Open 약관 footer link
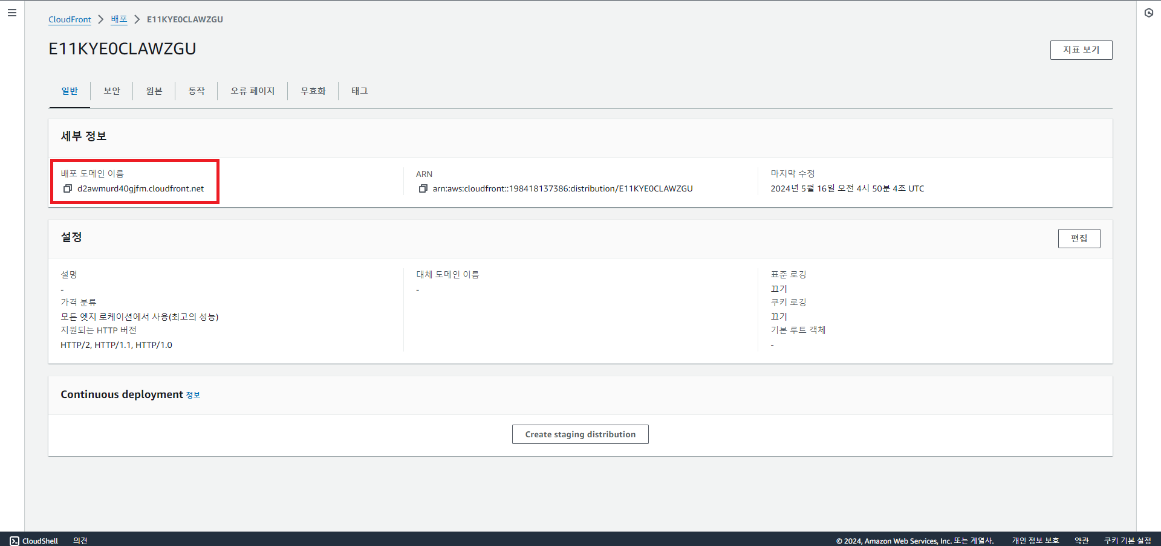This screenshot has height=546, width=1161. [x=1082, y=541]
